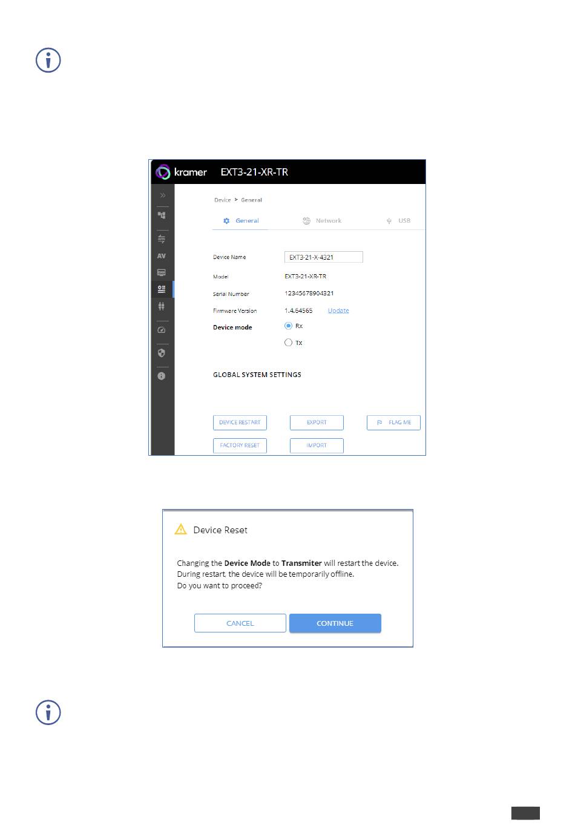Screen dimensions: 575x834
Task: Open the security shield sidebar icon
Action: 162,353
